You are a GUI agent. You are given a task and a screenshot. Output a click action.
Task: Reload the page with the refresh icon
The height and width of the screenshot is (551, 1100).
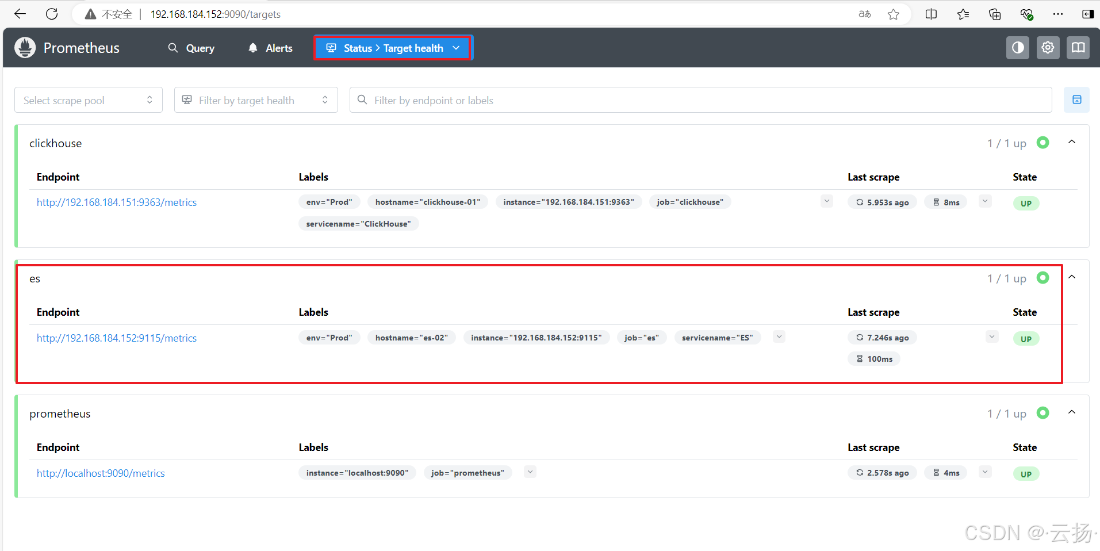coord(52,14)
